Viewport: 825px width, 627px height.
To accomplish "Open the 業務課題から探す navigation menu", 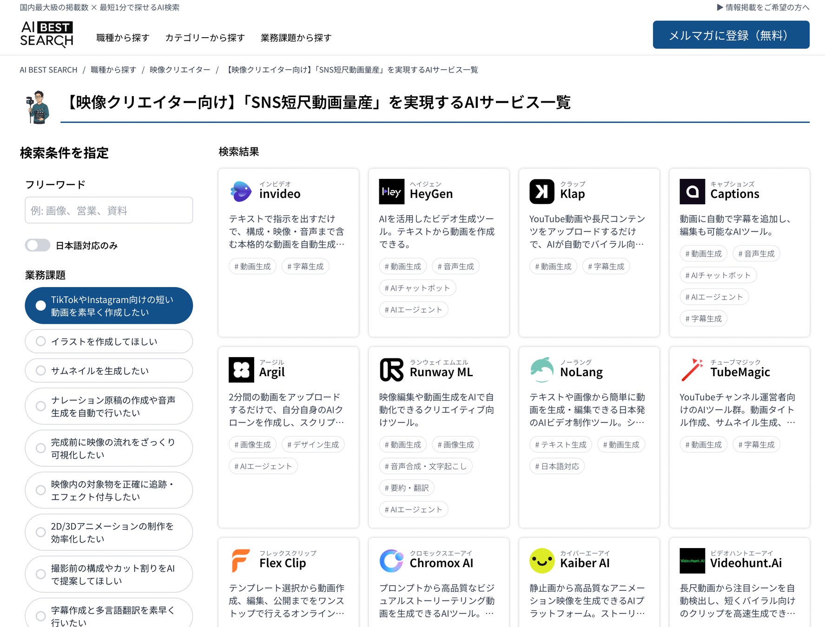I will pos(296,38).
